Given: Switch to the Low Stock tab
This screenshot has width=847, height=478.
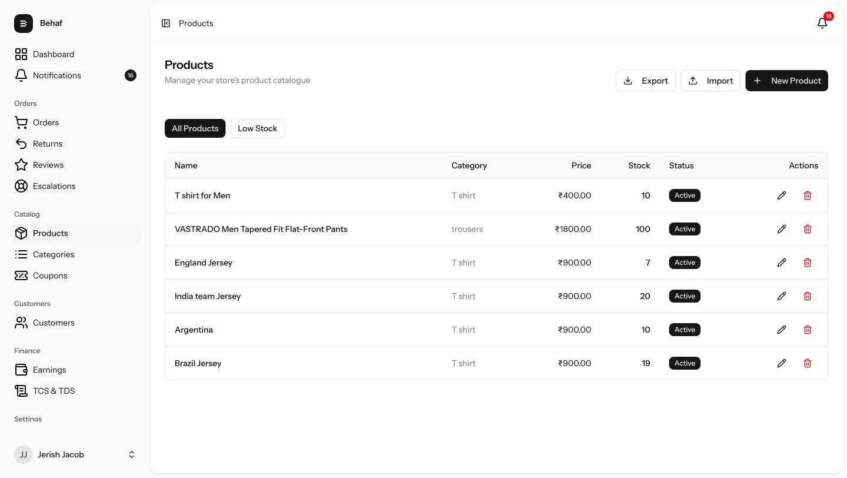Looking at the screenshot, I should (258, 128).
